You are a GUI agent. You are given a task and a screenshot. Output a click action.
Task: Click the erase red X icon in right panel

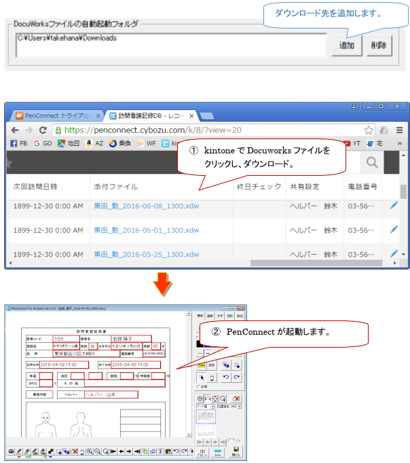pyautogui.click(x=236, y=399)
